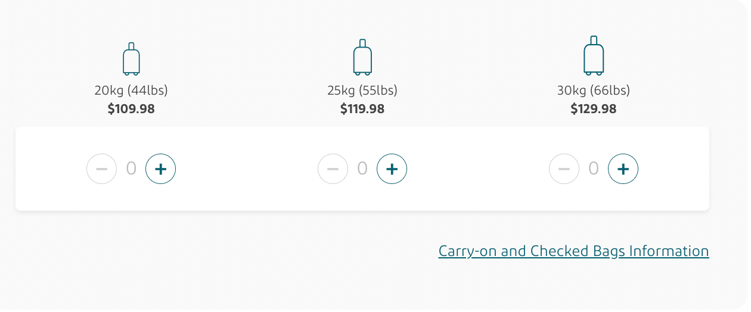Click the 20kg (44lbs) label
This screenshot has width=751, height=312.
tap(131, 91)
